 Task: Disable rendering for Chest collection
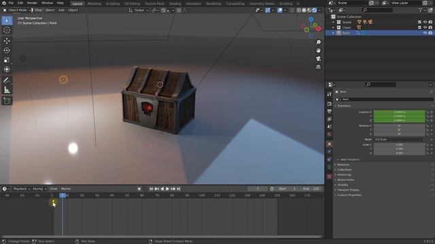click(430, 27)
